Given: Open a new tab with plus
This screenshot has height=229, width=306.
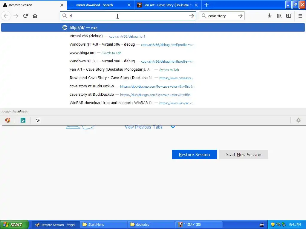Looking at the screenshot, I should [206, 5].
